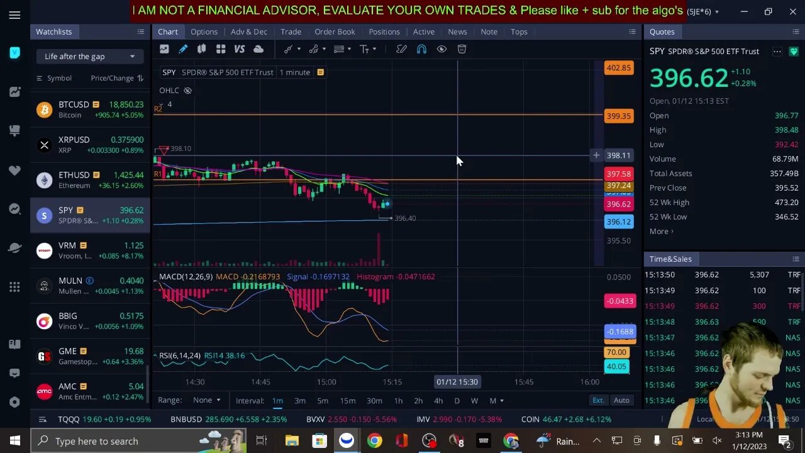Click the 399.35 orange price label

coord(618,116)
